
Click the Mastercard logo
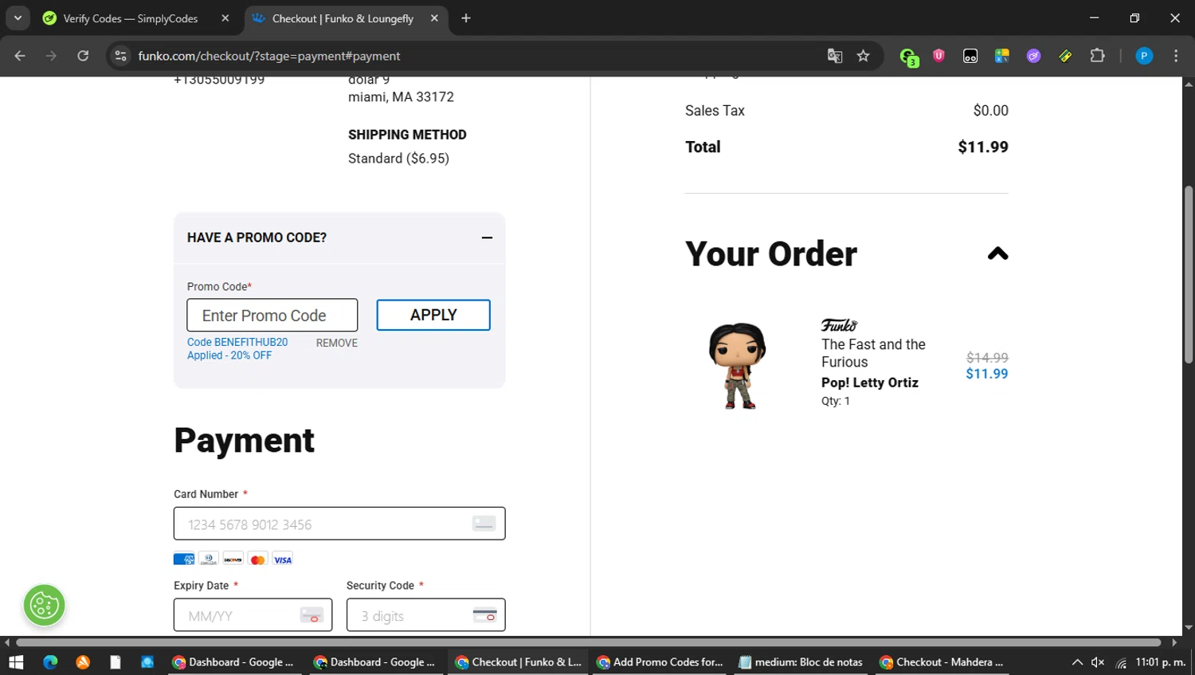(x=258, y=559)
